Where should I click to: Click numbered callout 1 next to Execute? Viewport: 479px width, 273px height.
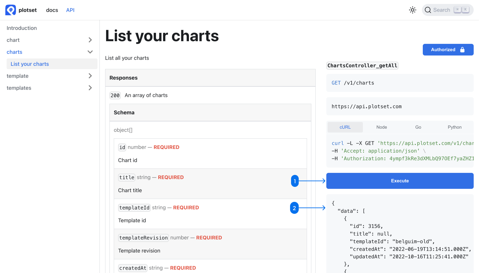pyautogui.click(x=295, y=181)
